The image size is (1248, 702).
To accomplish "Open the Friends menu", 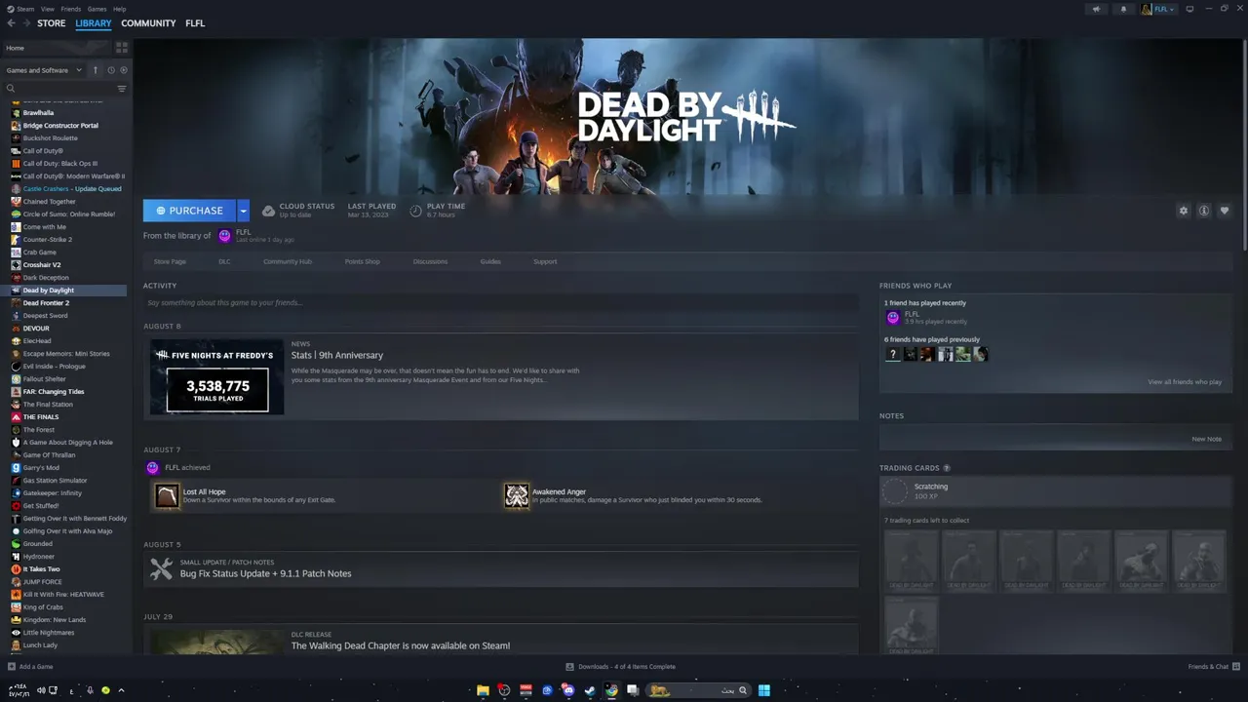I will click(x=71, y=9).
